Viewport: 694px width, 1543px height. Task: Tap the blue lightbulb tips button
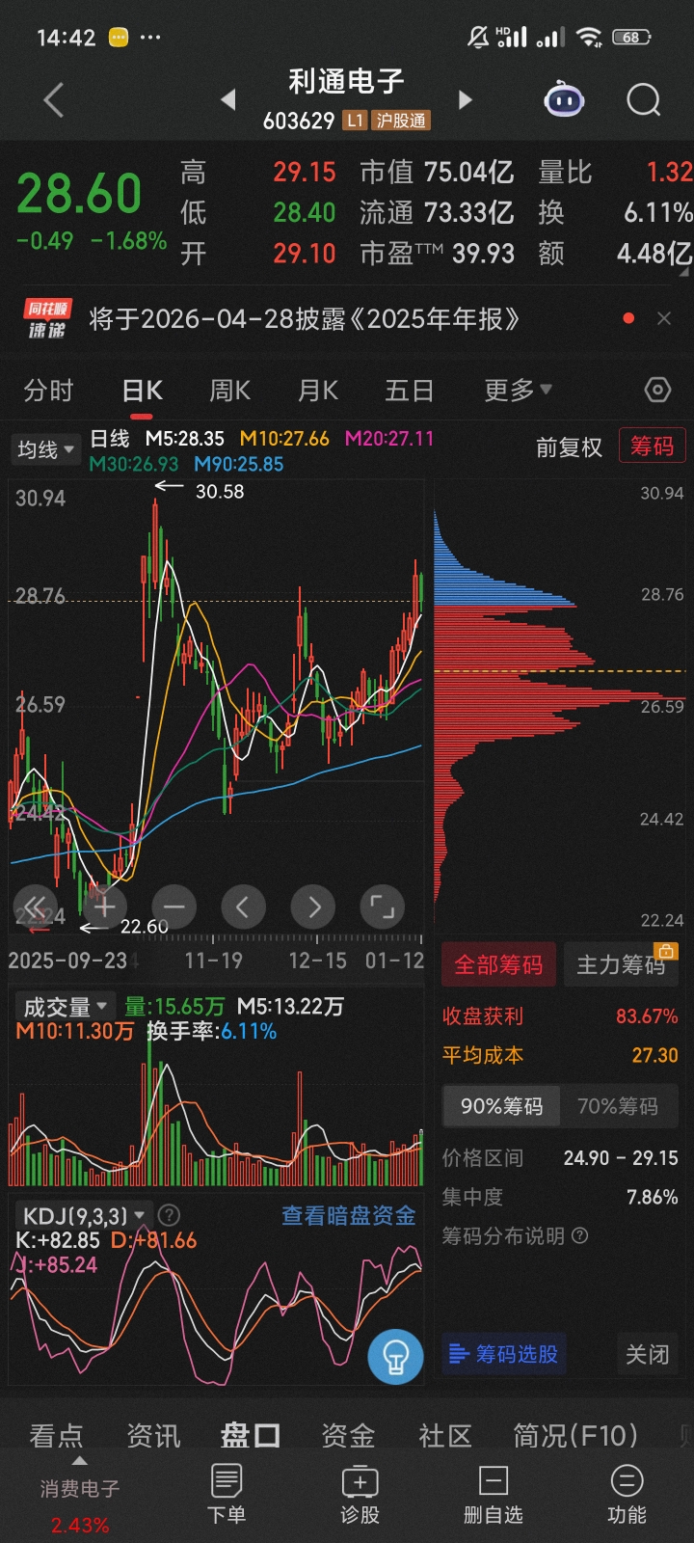point(395,1356)
